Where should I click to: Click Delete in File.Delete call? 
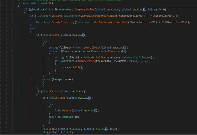[x=66, y=110]
